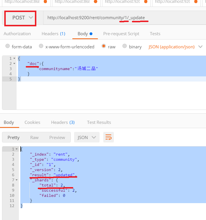Screen dimensions: 206x220
Task: Open the request Headers (1) tab
Action: click(54, 34)
